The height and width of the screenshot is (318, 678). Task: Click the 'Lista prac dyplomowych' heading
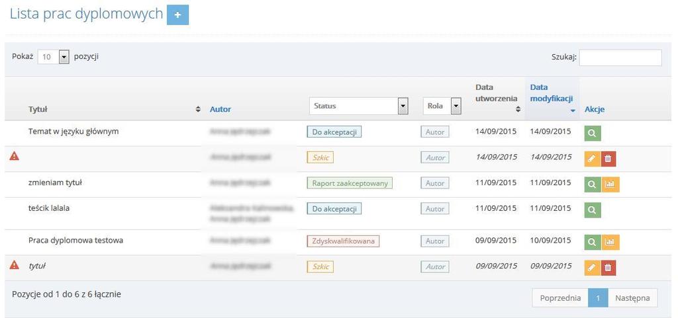coord(86,14)
